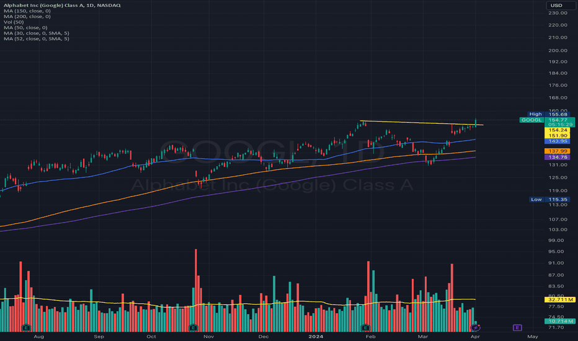Click the 131.00 price axis label

pos(558,165)
